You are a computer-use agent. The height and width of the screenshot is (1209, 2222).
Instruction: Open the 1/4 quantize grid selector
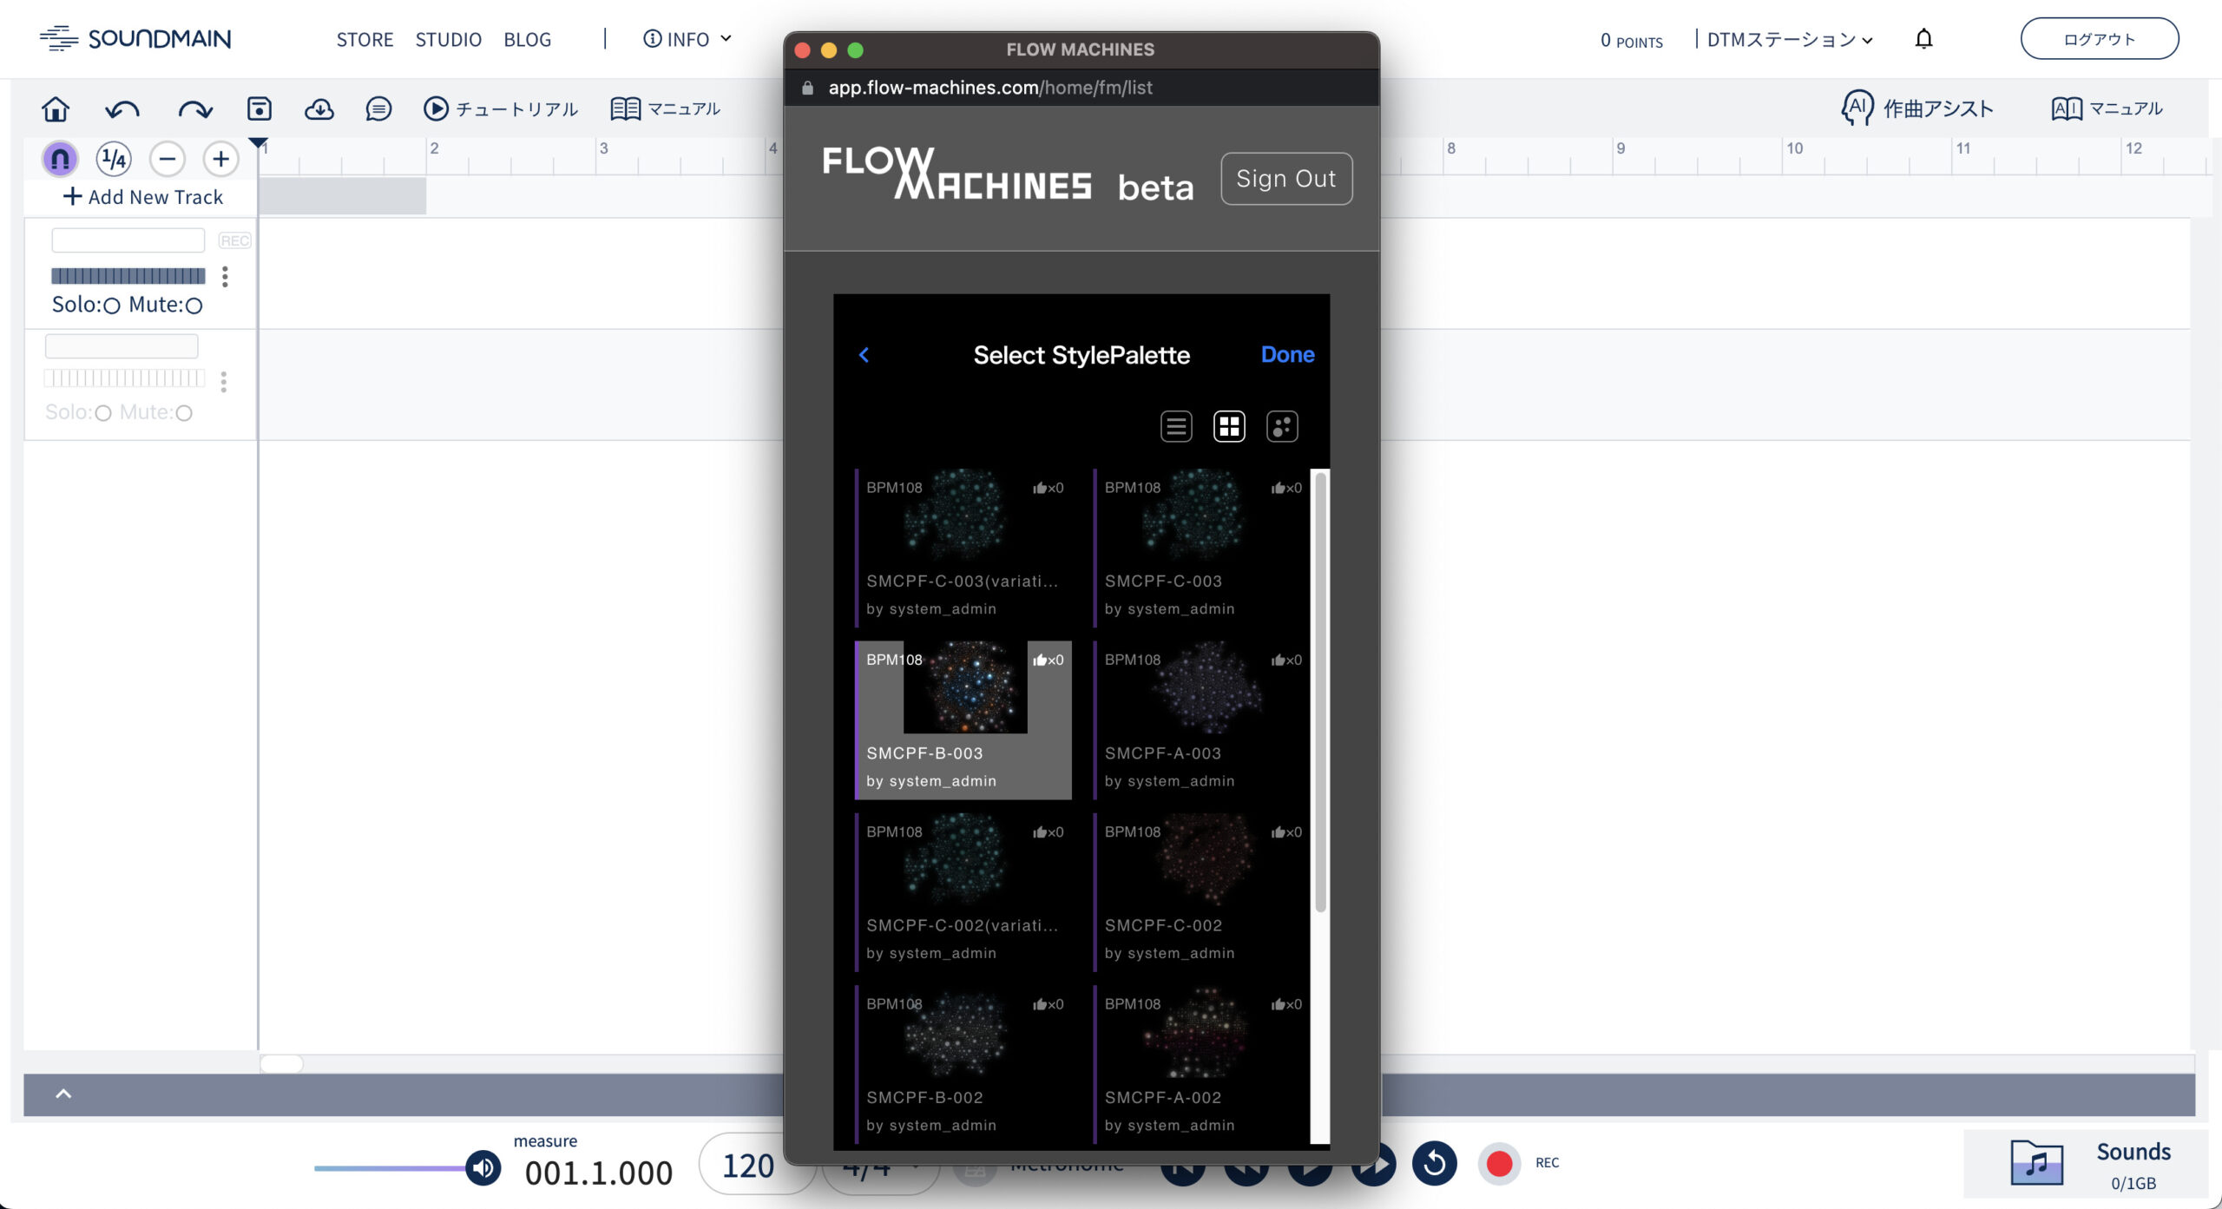coord(114,159)
